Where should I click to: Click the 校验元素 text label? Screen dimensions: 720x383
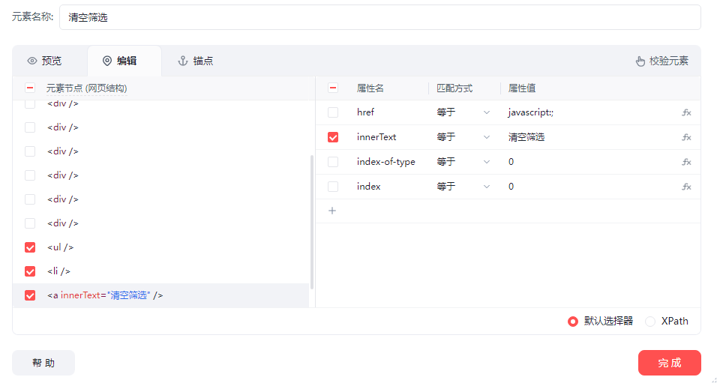tap(669, 61)
